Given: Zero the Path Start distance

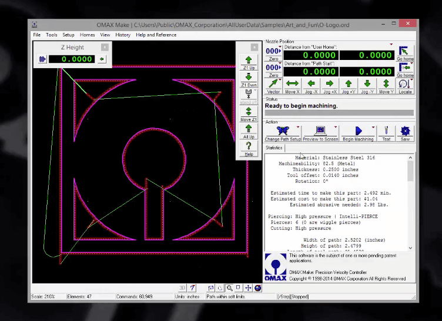Looking at the screenshot, I should (x=273, y=70).
